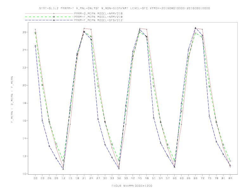Click x-axis forecast hour label 78
251x194 pixels.
[x=216, y=178]
